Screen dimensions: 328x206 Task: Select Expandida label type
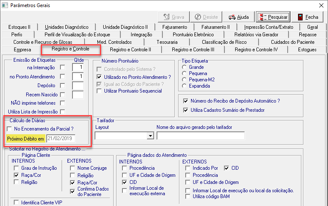point(184,86)
